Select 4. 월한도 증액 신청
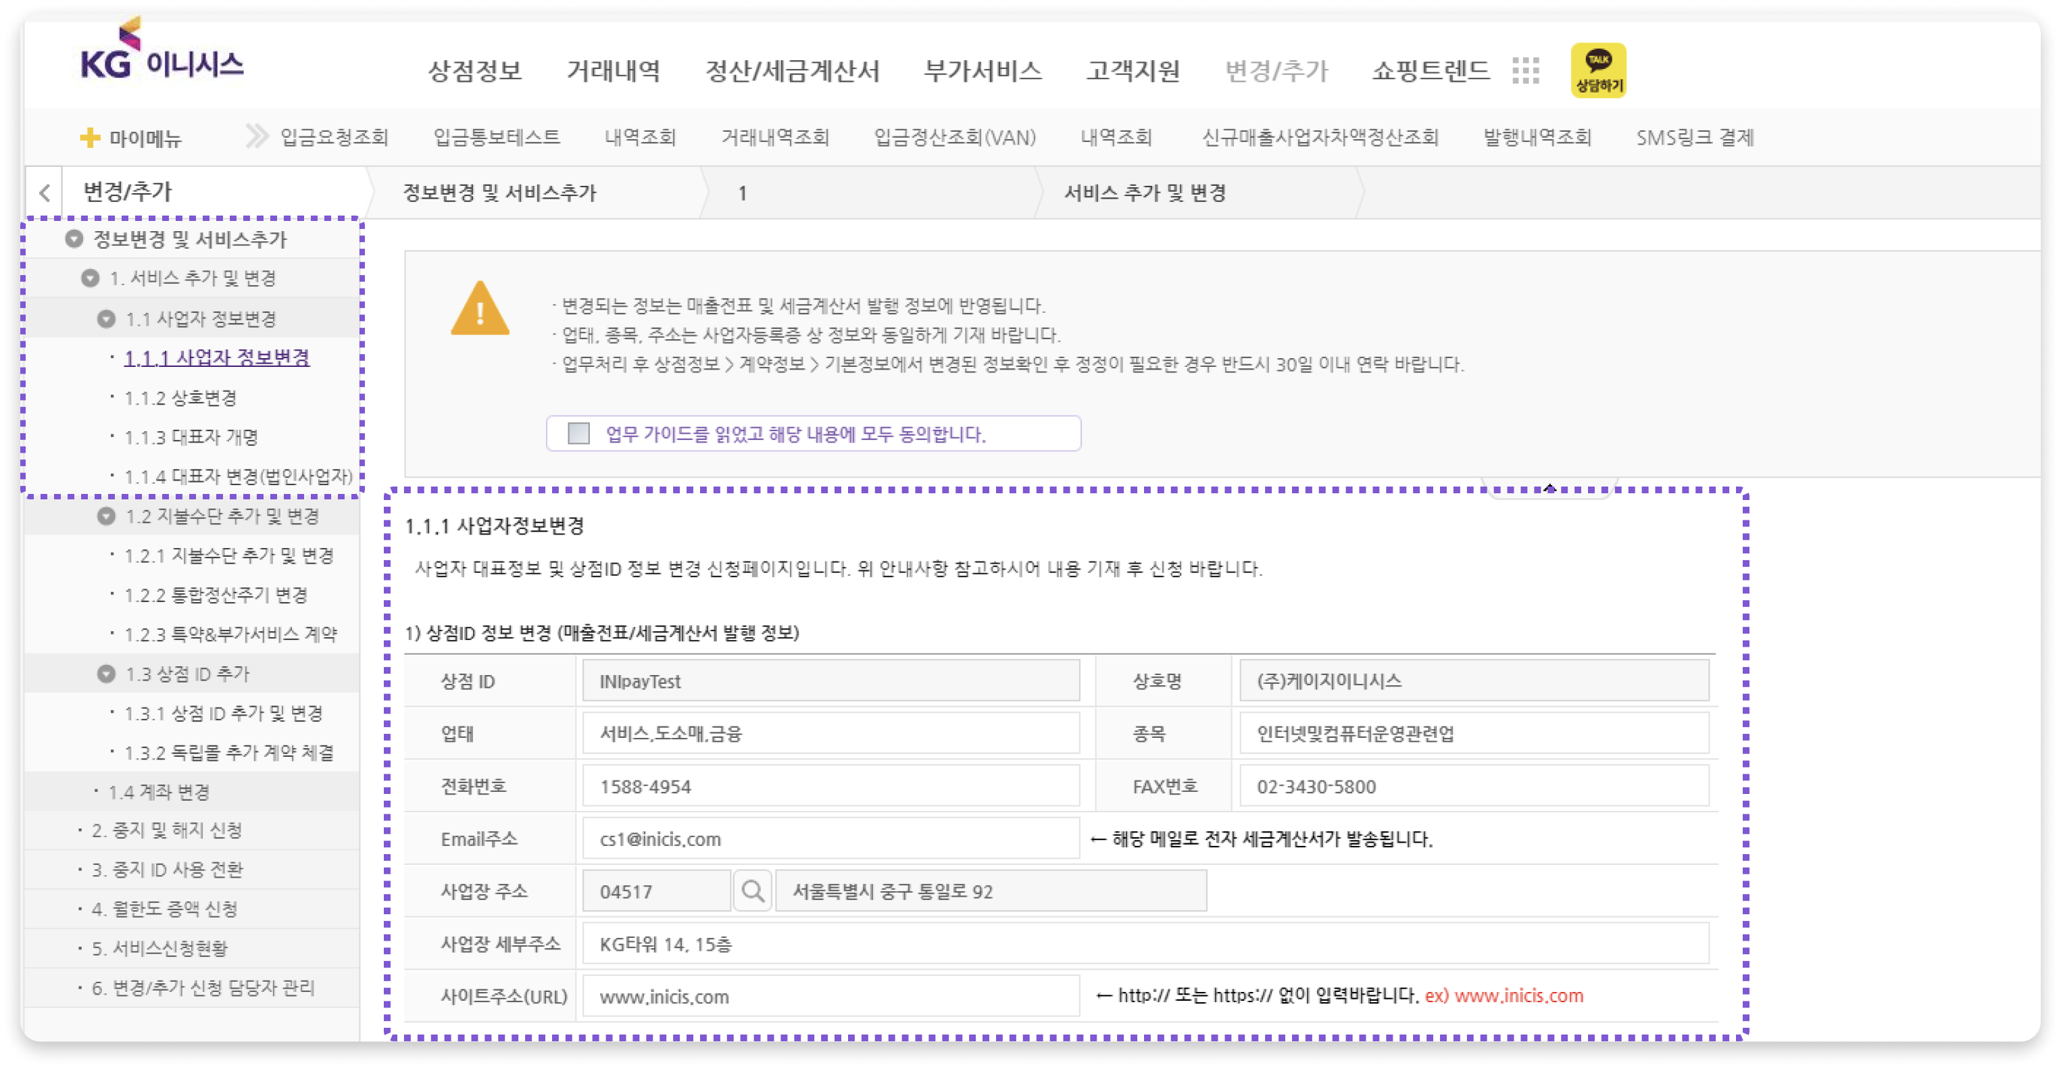The width and height of the screenshot is (2061, 1069). coord(165,909)
